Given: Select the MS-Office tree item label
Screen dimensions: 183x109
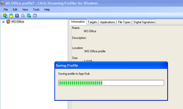Looking at the screenshot, I should click(x=18, y=22).
